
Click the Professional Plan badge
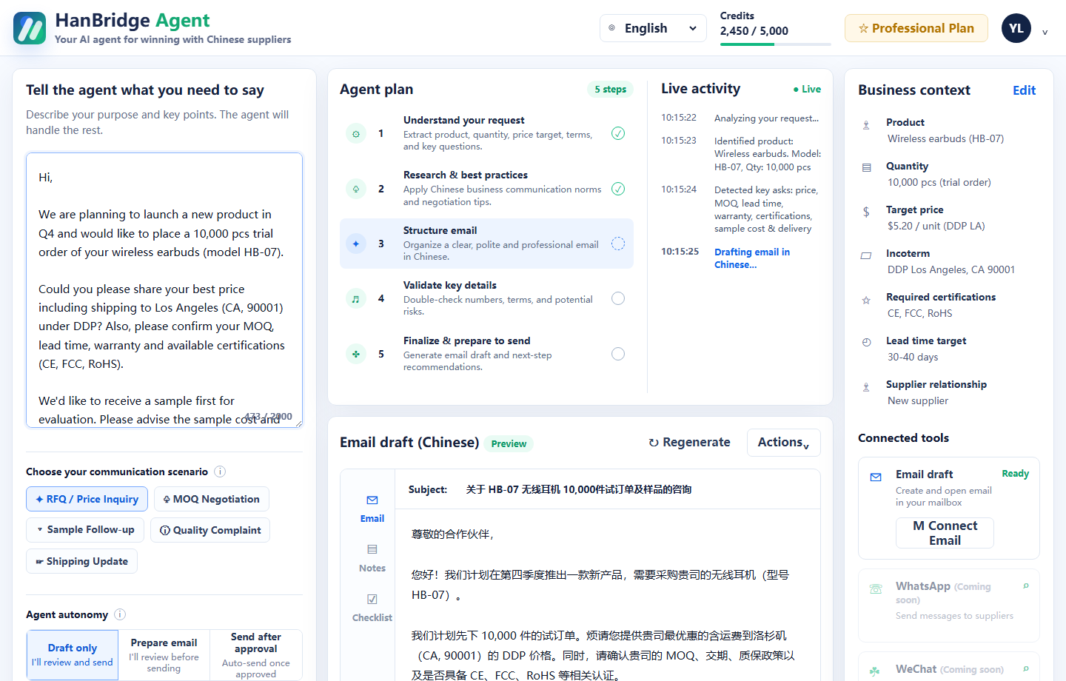(x=916, y=28)
